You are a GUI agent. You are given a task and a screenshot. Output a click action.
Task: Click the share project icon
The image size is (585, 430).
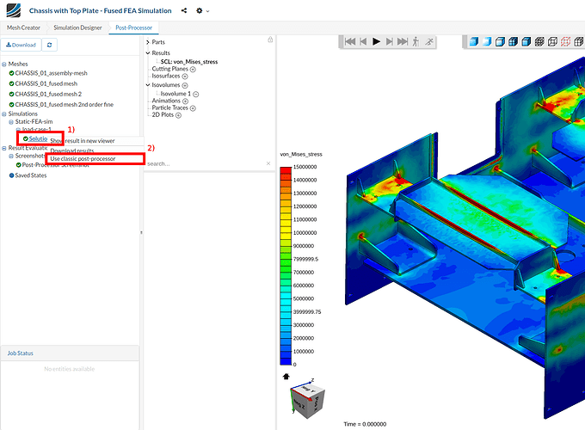[x=184, y=10]
